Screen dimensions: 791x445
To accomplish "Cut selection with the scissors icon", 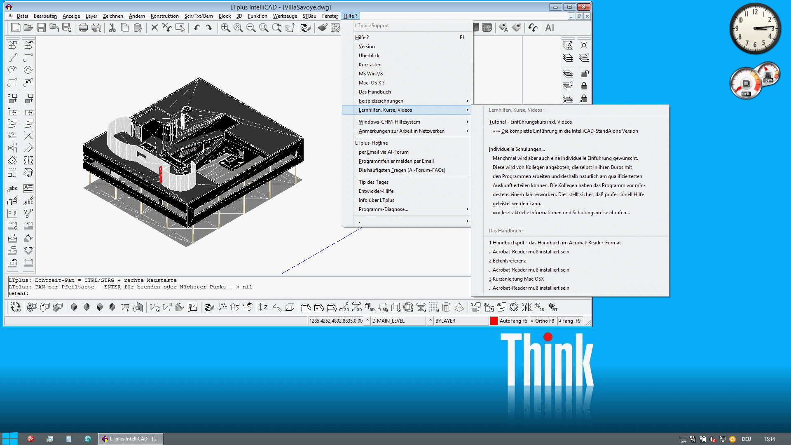I will point(112,28).
